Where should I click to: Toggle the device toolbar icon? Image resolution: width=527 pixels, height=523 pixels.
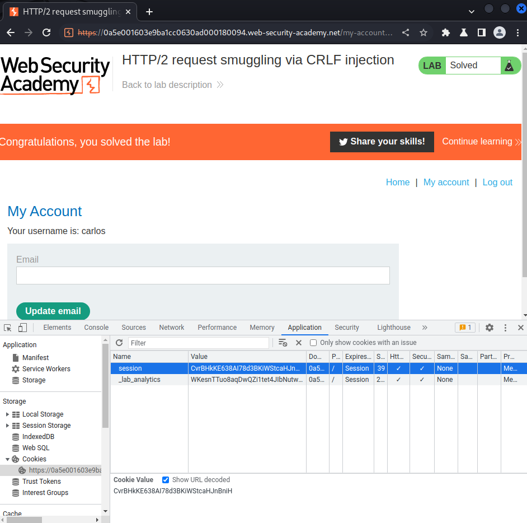point(22,328)
